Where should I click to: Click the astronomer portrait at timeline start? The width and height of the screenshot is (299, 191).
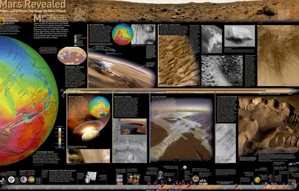coord(3,181)
